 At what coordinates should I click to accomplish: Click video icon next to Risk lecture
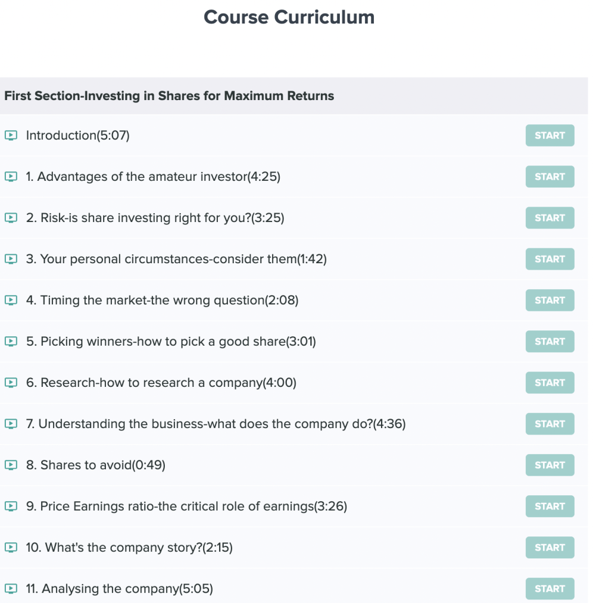pyautogui.click(x=11, y=218)
